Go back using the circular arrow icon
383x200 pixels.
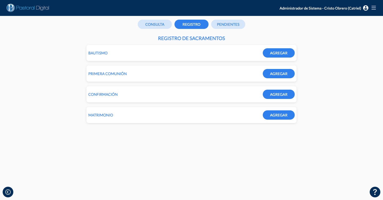(8, 192)
